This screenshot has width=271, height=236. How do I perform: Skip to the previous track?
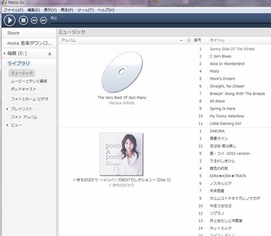pyautogui.click(x=34, y=20)
